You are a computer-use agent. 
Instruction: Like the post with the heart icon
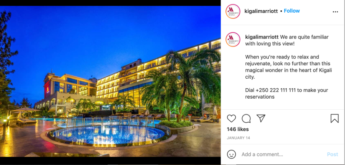[231, 118]
